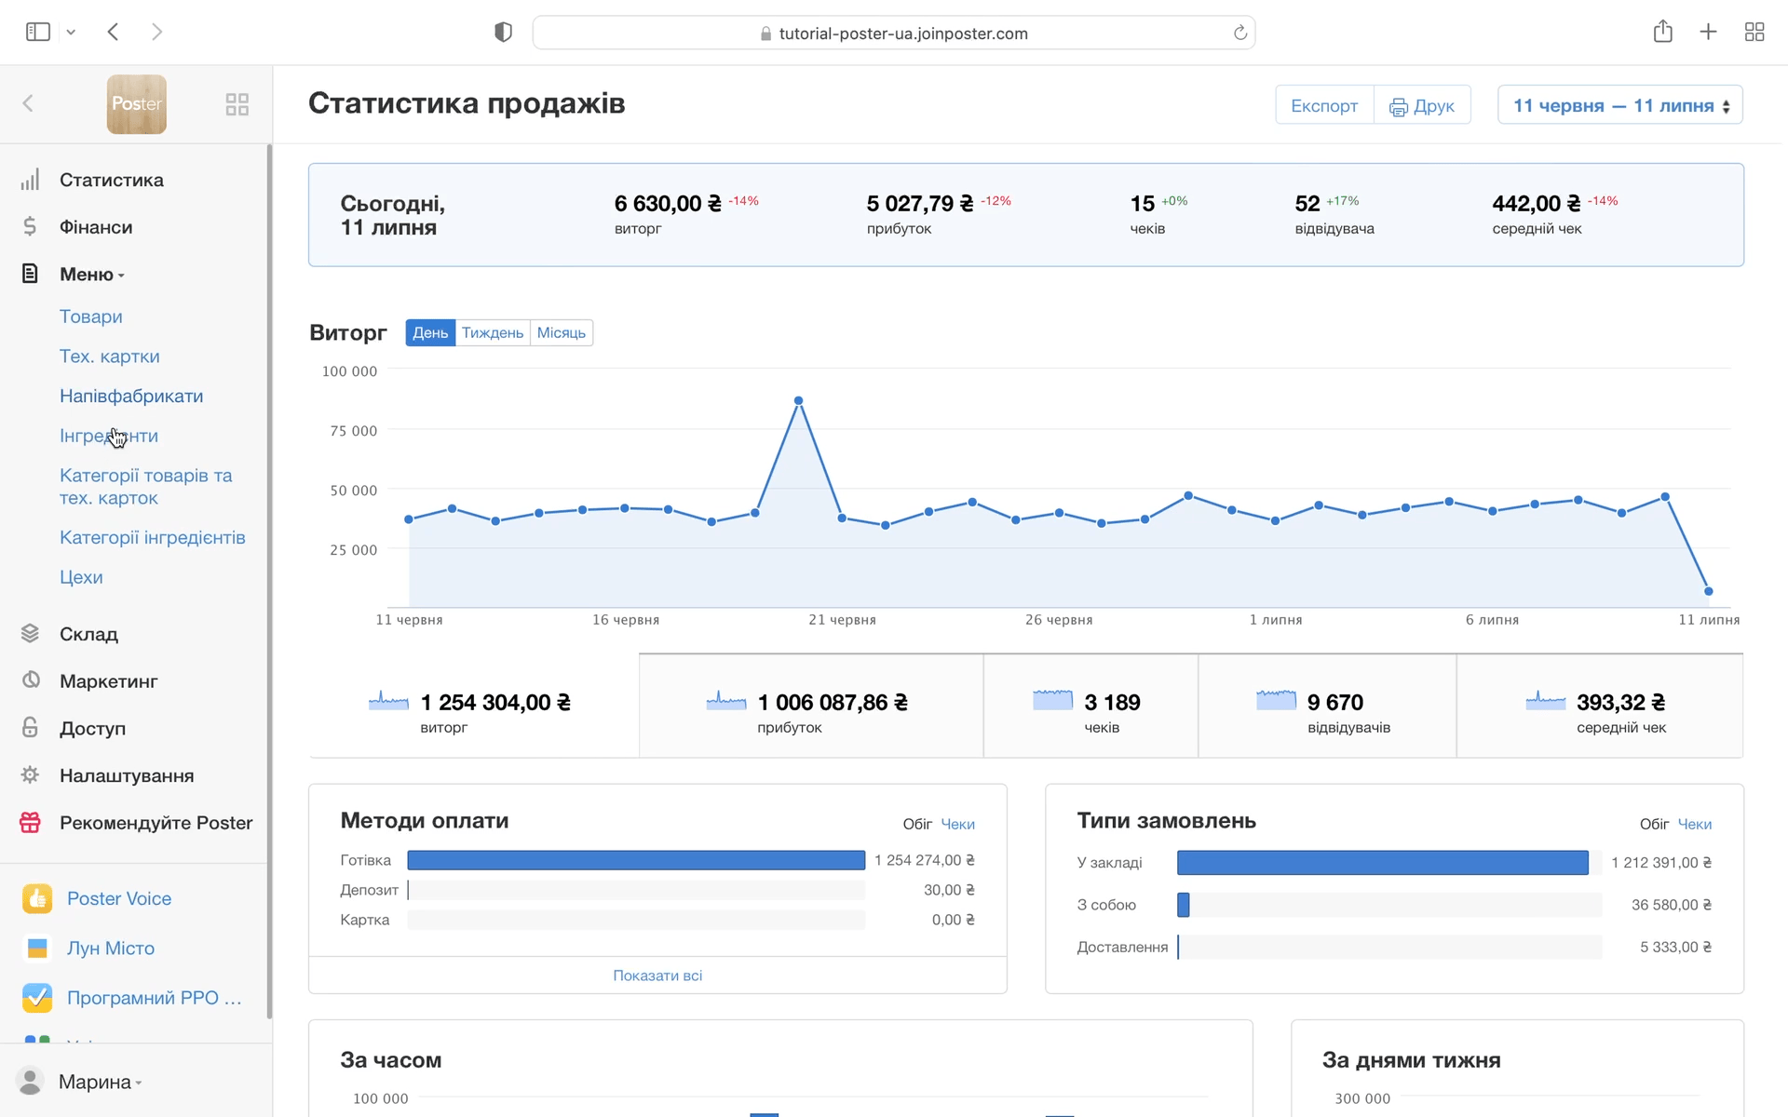Click the Експорт button

pos(1323,105)
